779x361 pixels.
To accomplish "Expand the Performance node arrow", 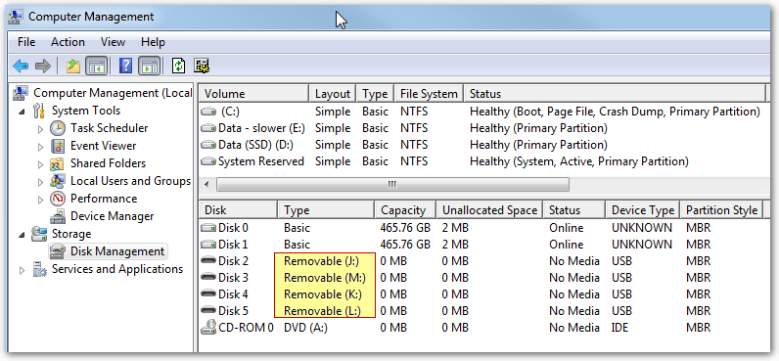I will pyautogui.click(x=41, y=200).
